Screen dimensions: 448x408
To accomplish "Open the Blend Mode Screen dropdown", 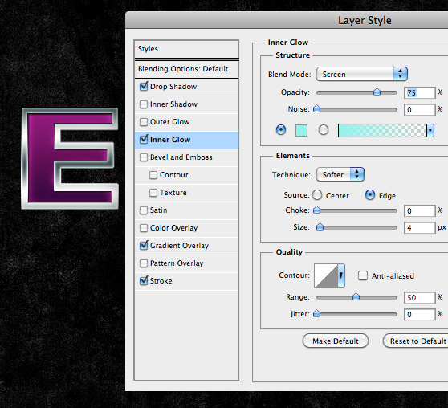I will tap(362, 75).
